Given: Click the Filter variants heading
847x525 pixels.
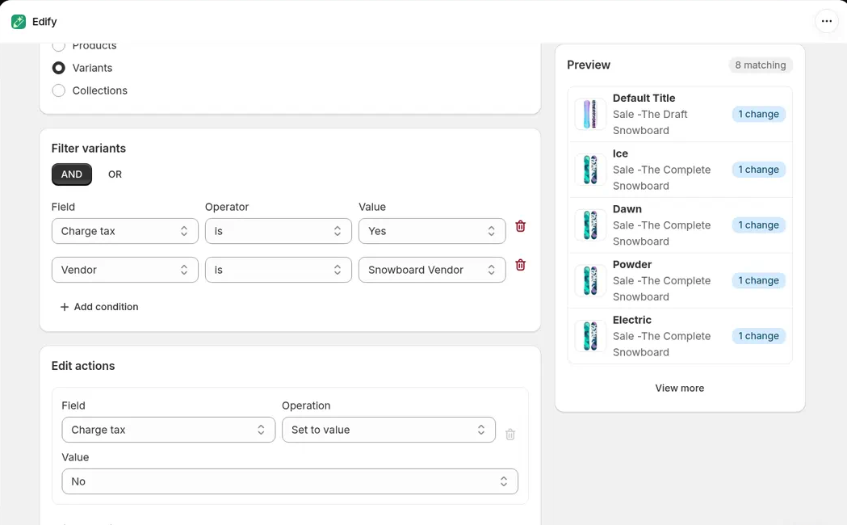Looking at the screenshot, I should pos(89,149).
